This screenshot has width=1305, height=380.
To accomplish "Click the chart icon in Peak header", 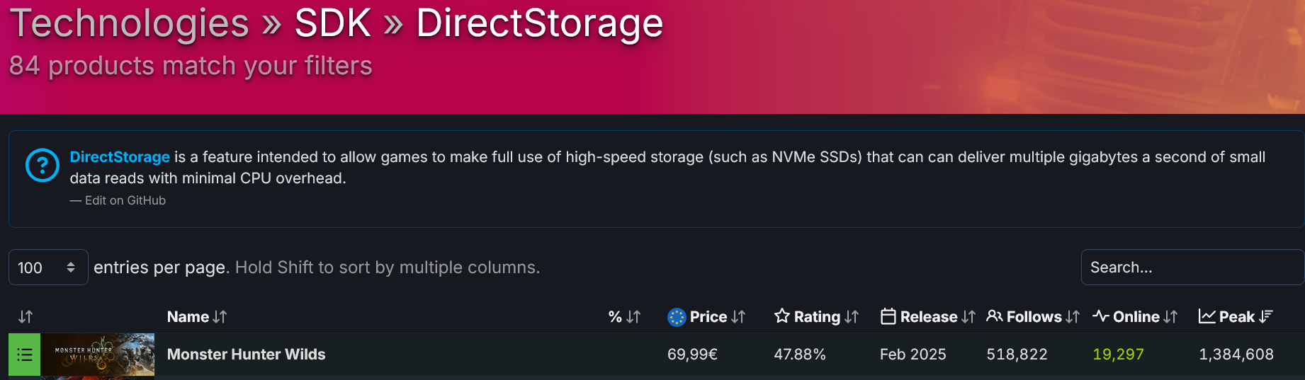I will [1207, 316].
